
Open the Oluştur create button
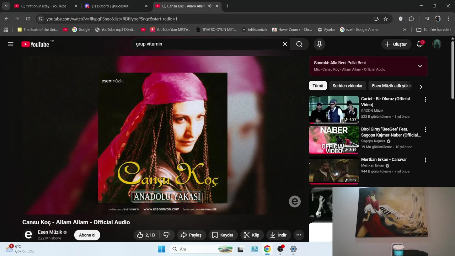pos(396,44)
